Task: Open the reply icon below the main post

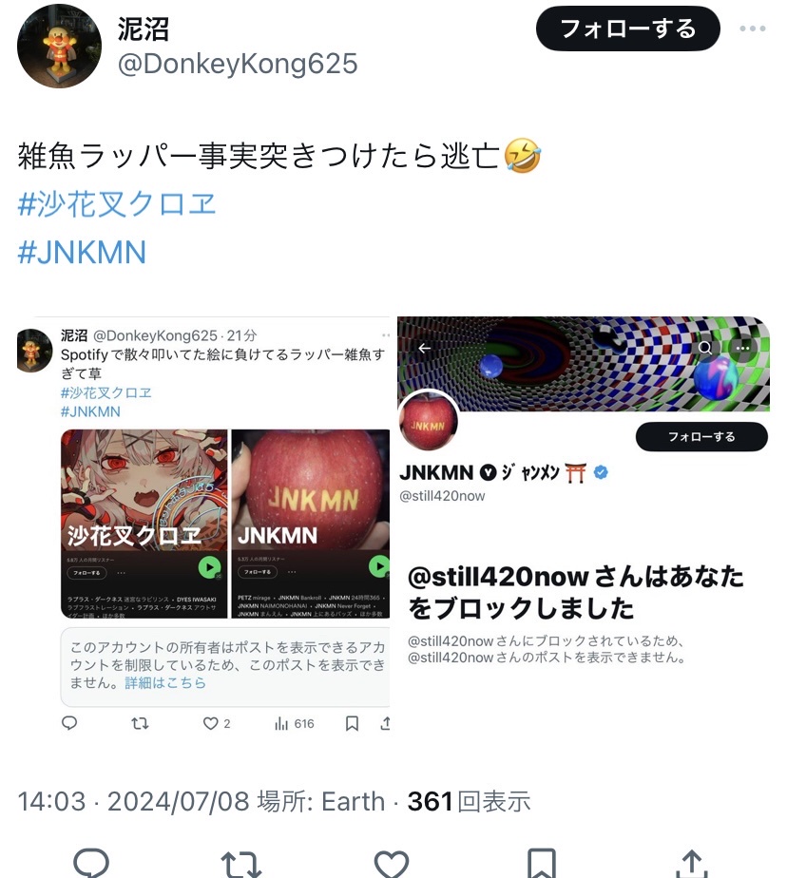Action: 92,863
